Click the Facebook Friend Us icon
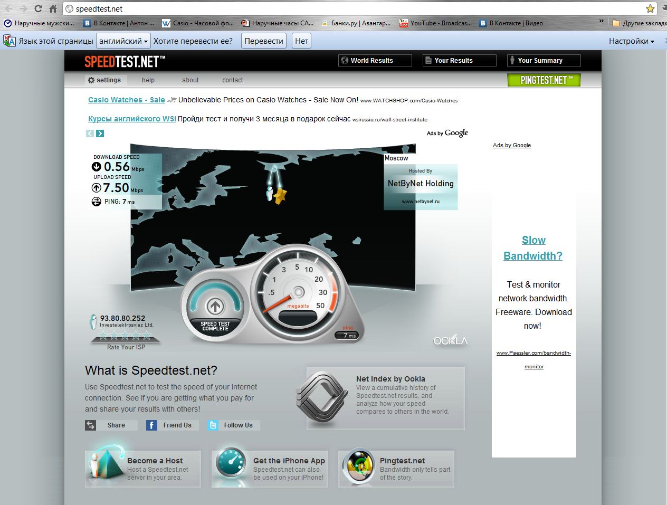The height and width of the screenshot is (505, 667). [151, 425]
